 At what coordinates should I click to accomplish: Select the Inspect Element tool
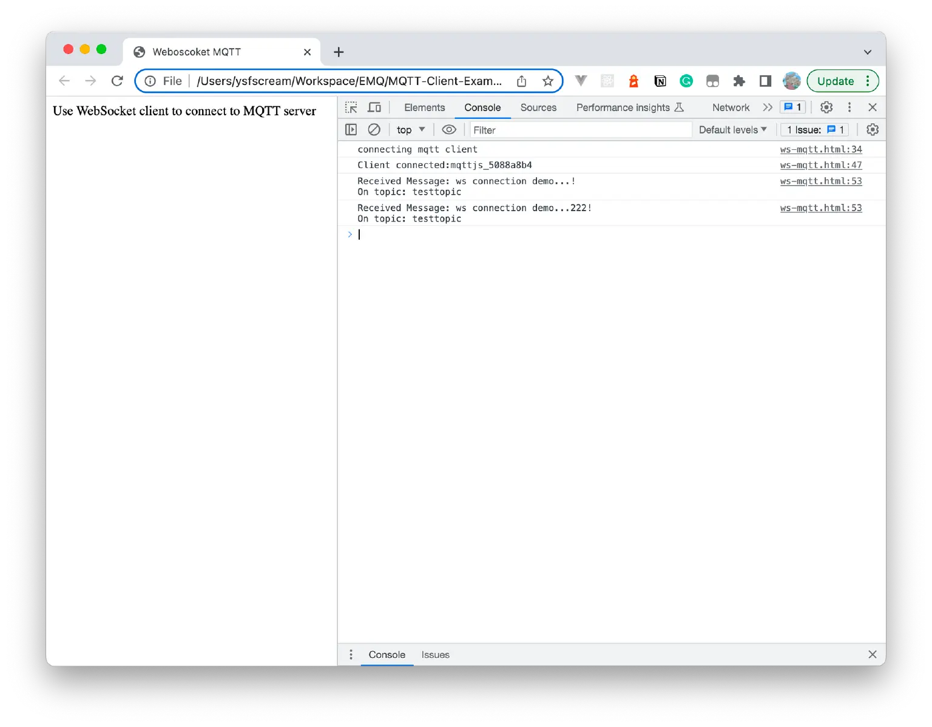click(350, 107)
